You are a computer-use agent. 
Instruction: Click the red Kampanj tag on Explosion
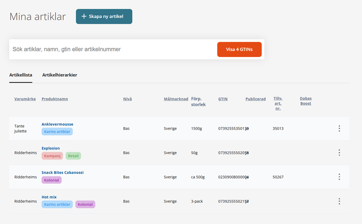coord(52,156)
